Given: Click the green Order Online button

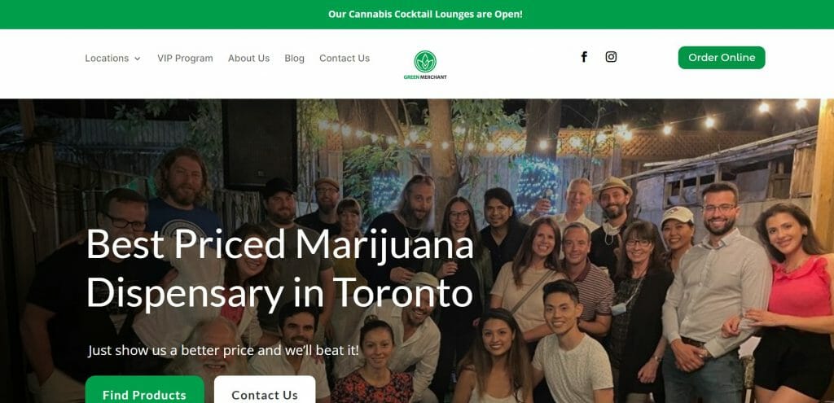Looking at the screenshot, I should point(722,58).
